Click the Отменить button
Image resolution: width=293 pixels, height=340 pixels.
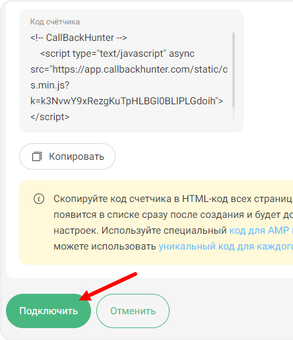133,311
